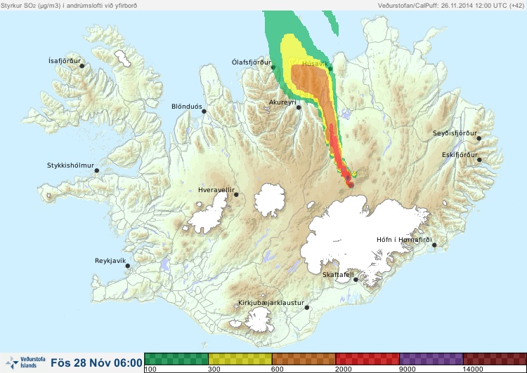The width and height of the screenshot is (527, 373).
Task: Click the Akureyri label
Action: pos(282,102)
